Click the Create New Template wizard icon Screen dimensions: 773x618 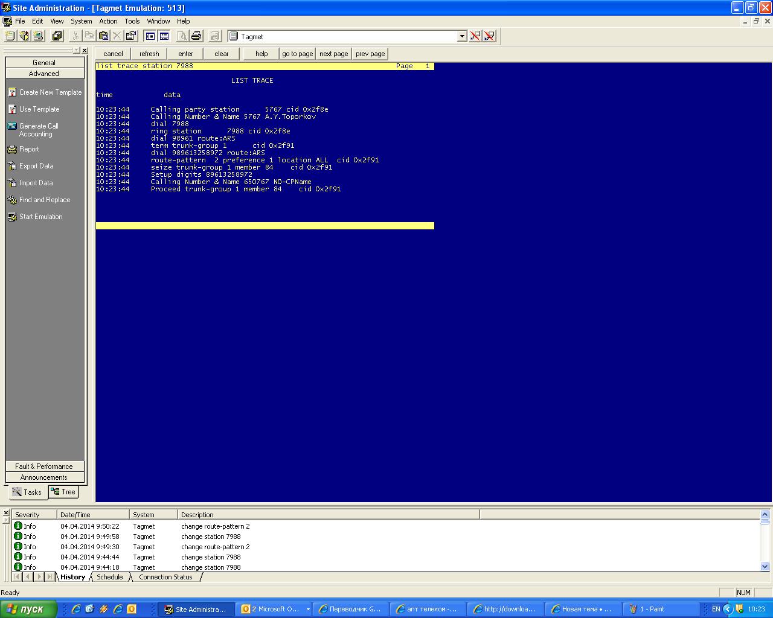point(12,92)
